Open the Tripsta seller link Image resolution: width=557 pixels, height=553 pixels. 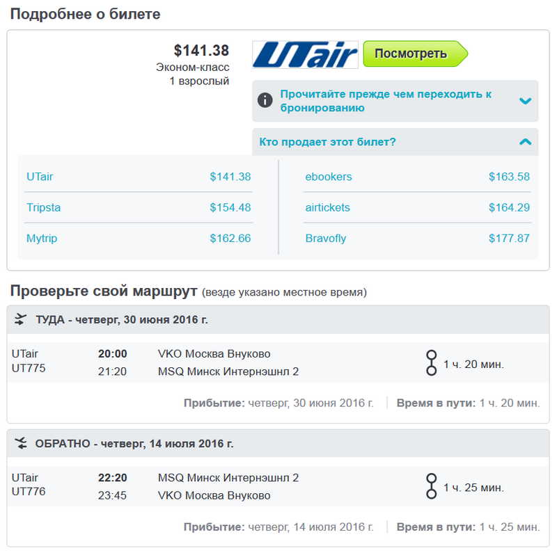click(44, 207)
